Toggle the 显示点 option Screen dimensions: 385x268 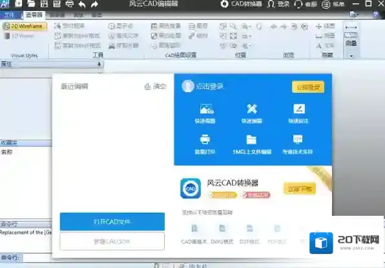click(121, 26)
